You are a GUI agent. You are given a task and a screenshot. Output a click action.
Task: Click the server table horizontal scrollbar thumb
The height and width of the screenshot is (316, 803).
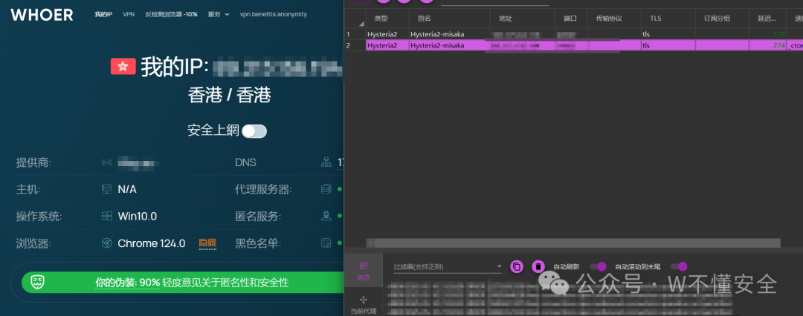pos(578,243)
